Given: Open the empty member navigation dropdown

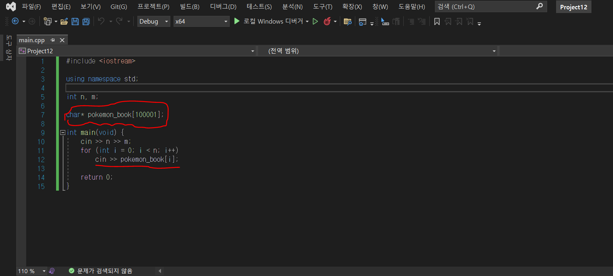Looking at the screenshot, I should point(556,51).
